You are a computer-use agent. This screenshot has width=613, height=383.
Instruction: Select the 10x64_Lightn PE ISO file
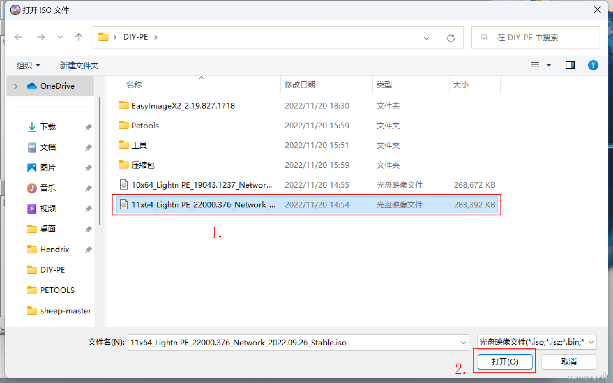pyautogui.click(x=201, y=184)
